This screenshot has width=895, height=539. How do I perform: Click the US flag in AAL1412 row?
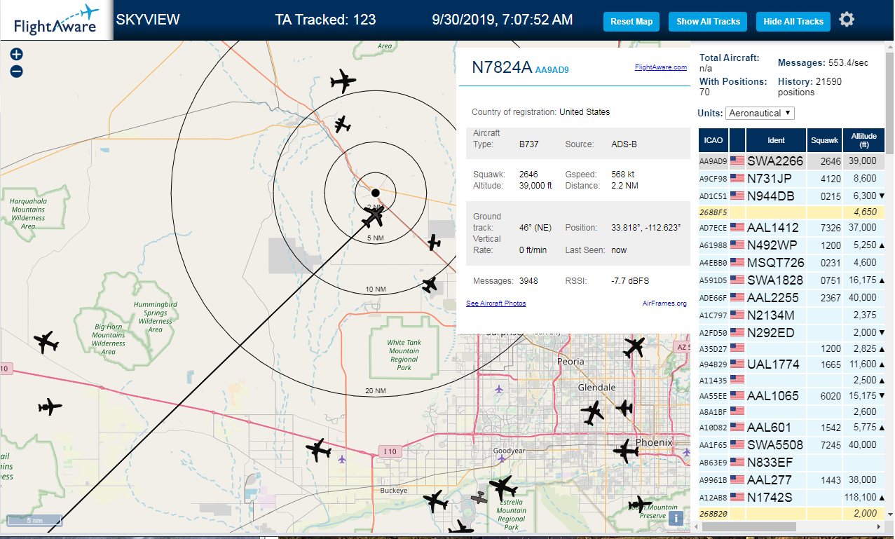[x=737, y=227]
